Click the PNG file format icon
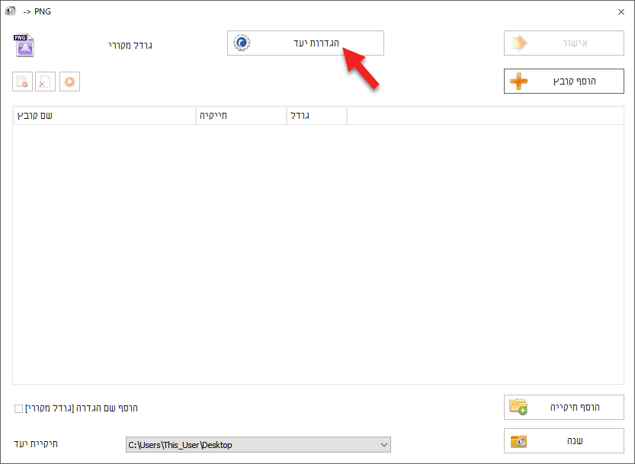This screenshot has height=464, width=635. [x=24, y=45]
